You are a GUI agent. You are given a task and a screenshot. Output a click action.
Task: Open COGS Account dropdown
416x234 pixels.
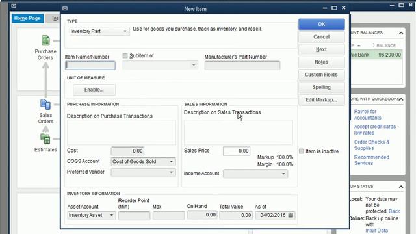click(143, 162)
